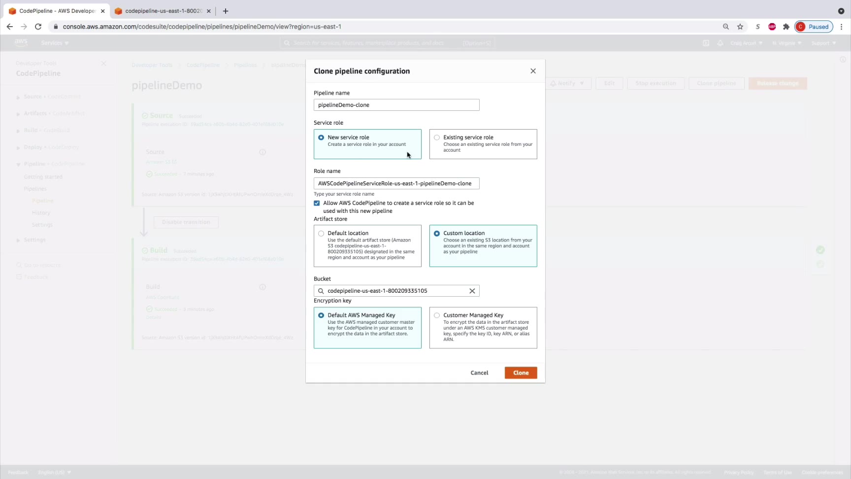Click the CodePipeline breadcrumb link
This screenshot has width=851, height=479.
pos(203,65)
